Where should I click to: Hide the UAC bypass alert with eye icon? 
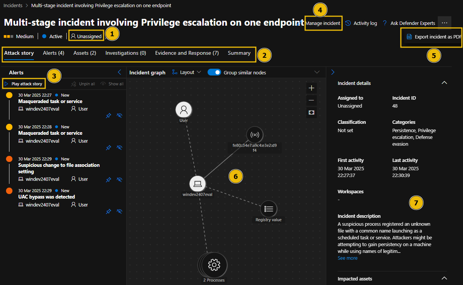click(x=119, y=211)
